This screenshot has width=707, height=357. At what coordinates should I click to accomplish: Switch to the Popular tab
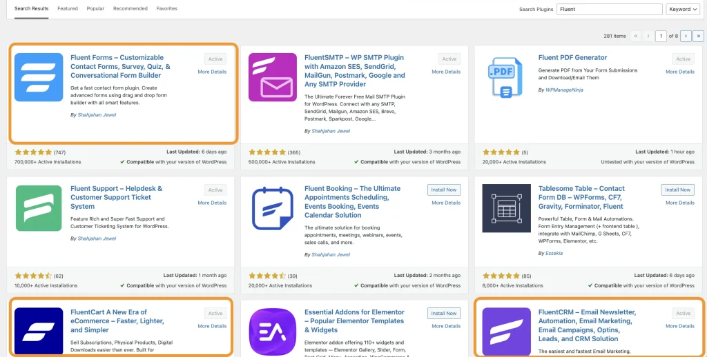tap(95, 9)
